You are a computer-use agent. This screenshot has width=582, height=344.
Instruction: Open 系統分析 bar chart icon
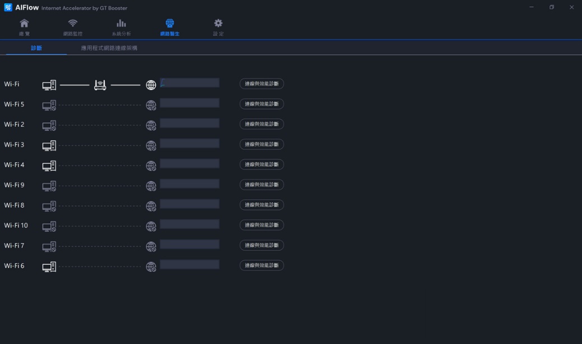(x=121, y=23)
